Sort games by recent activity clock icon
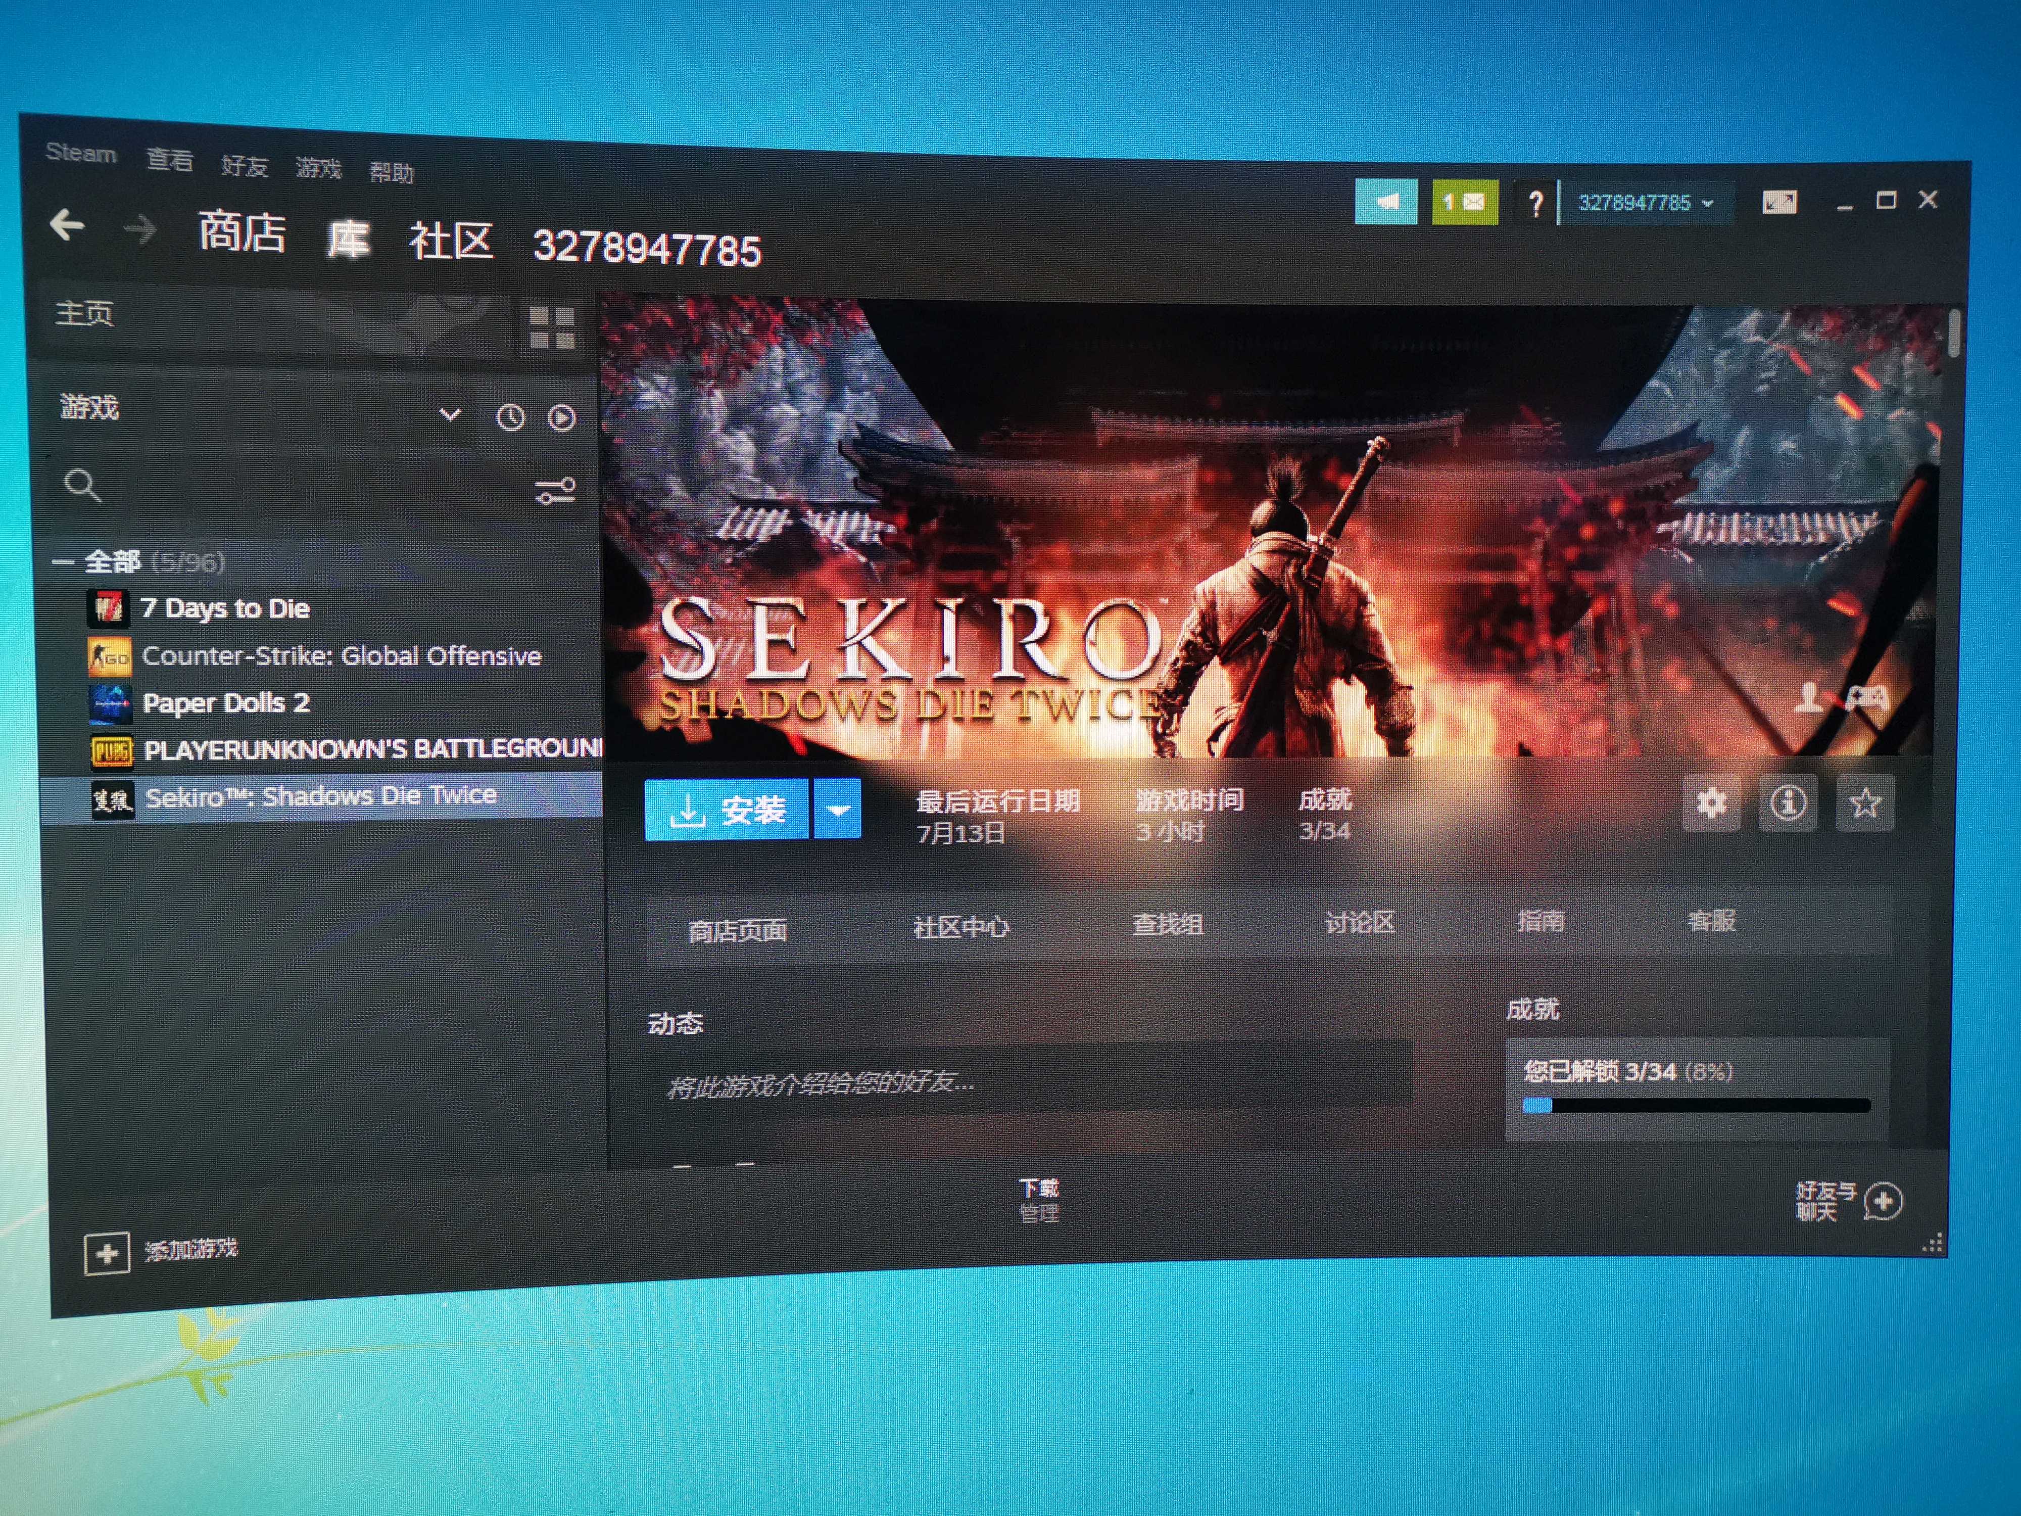The image size is (2021, 1516). (x=510, y=417)
